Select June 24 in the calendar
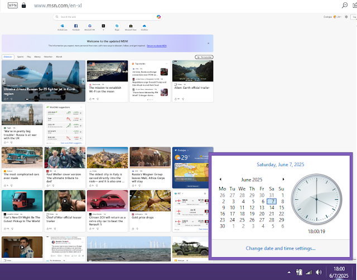The height and width of the screenshot is (280, 357). pos(232,220)
